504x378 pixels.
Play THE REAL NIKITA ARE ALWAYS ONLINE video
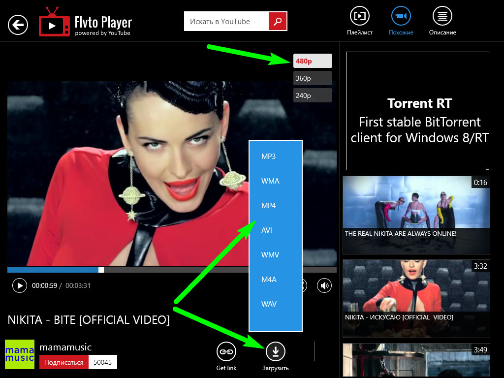416,215
